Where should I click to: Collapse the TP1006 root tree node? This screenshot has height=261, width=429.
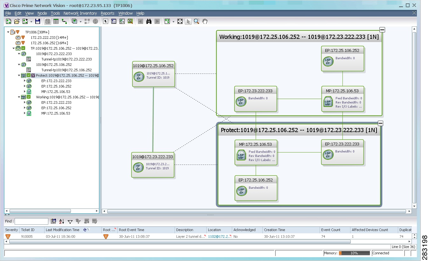click(8, 32)
